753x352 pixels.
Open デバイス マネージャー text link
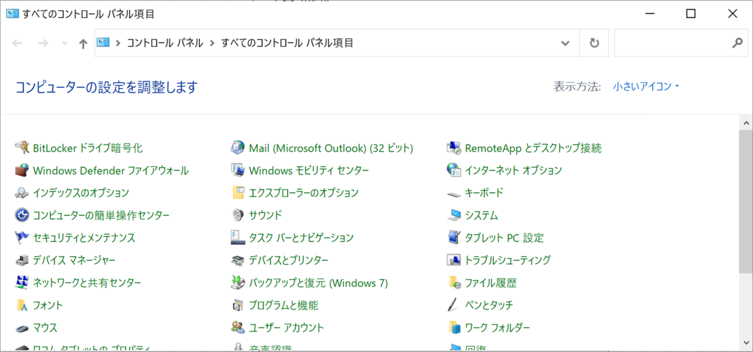[74, 260]
